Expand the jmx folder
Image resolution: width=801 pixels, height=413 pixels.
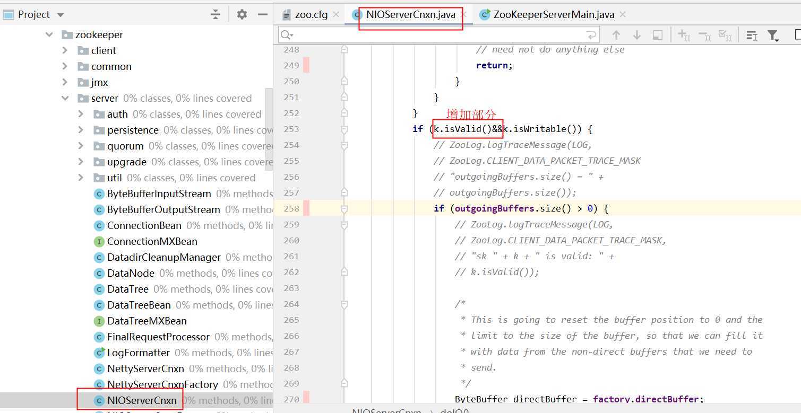pos(65,82)
